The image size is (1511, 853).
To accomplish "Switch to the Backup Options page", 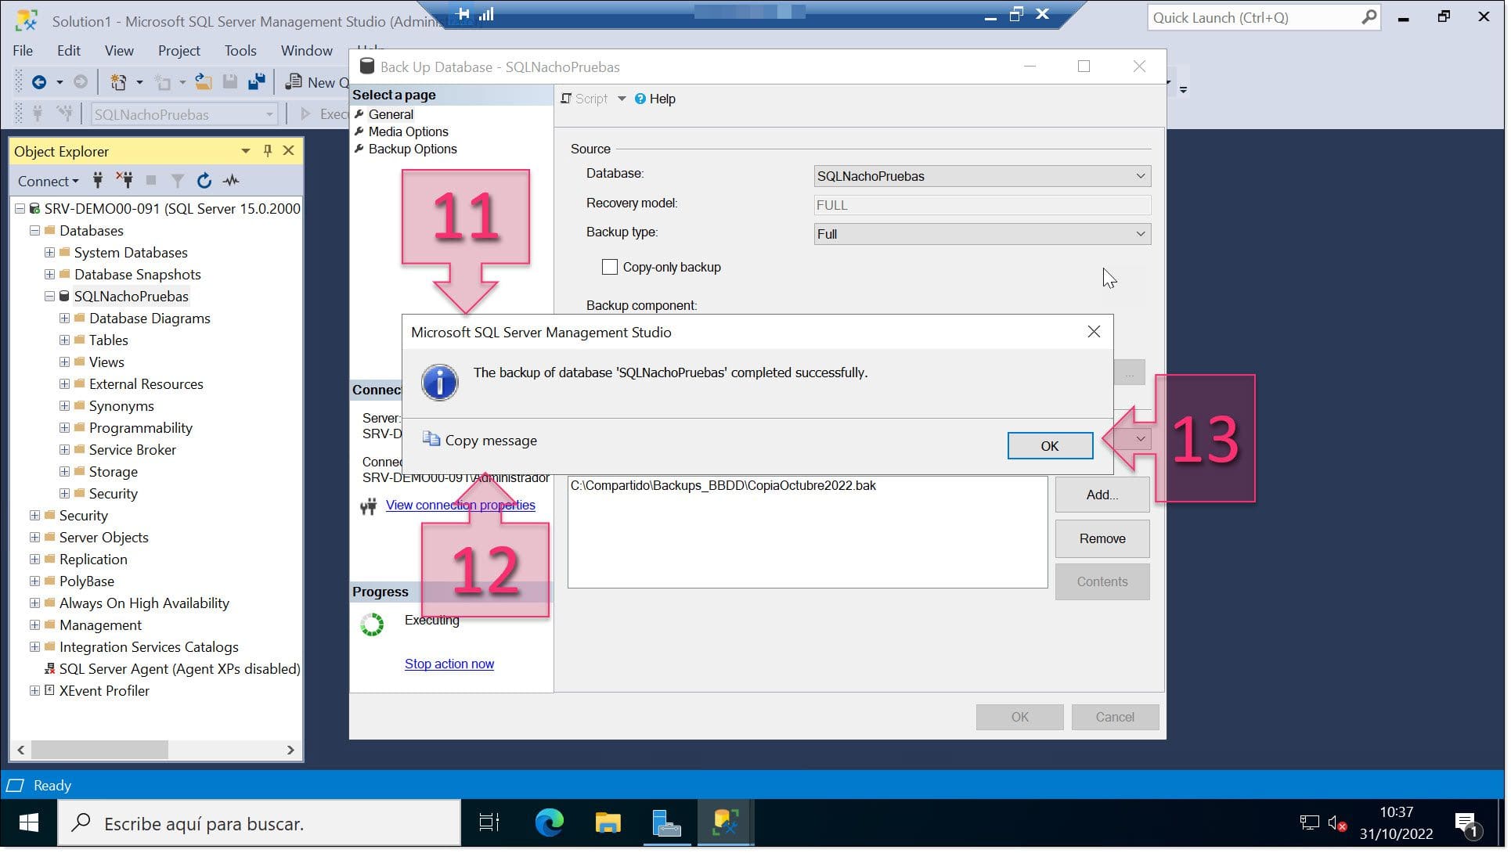I will coord(413,149).
